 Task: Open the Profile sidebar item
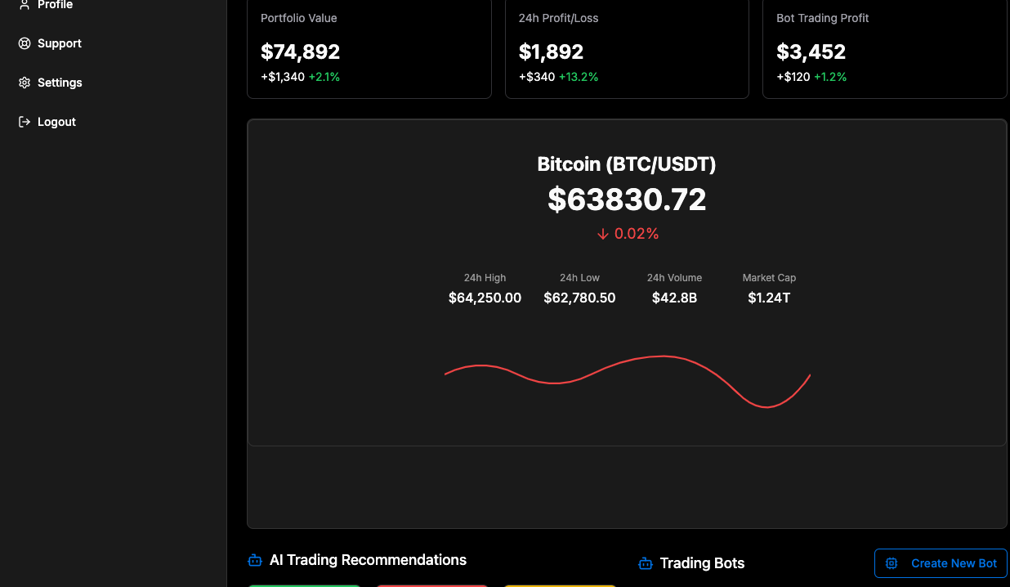(x=46, y=5)
